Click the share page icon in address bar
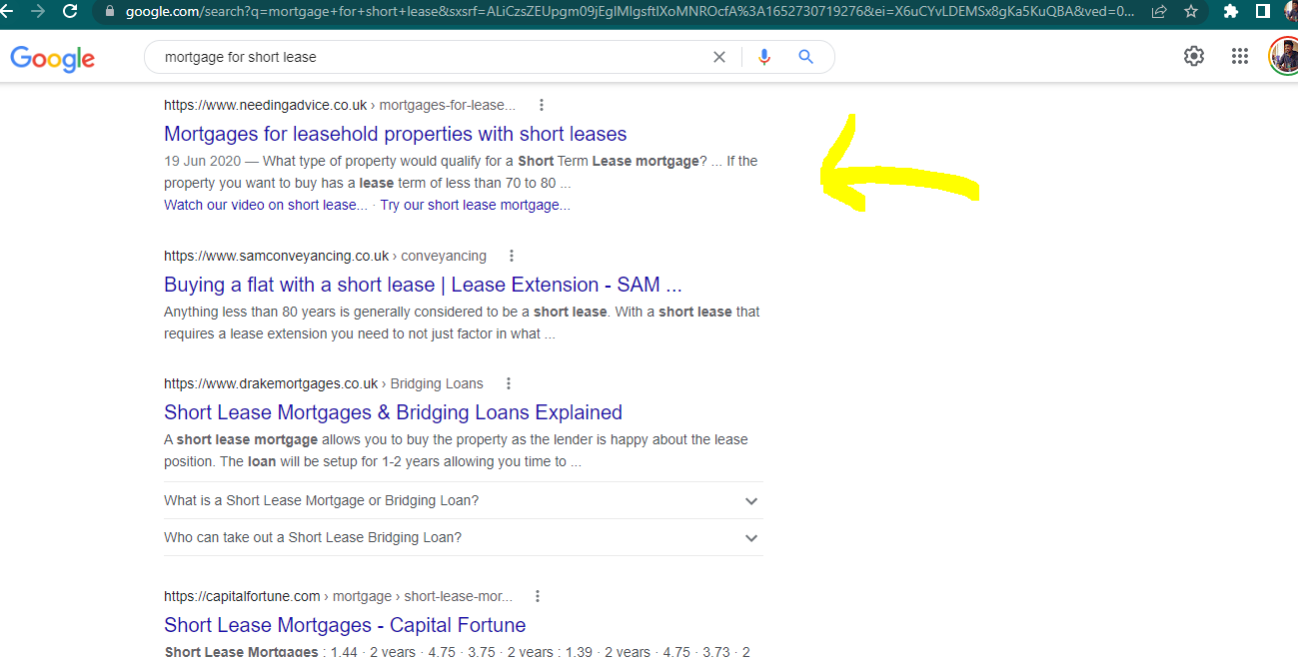This screenshot has width=1298, height=657. click(x=1159, y=11)
